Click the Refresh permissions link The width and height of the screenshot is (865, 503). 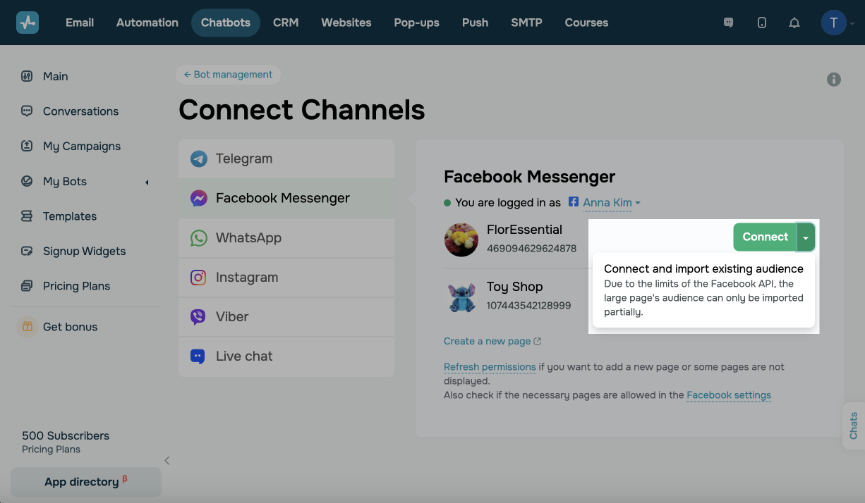coord(490,367)
